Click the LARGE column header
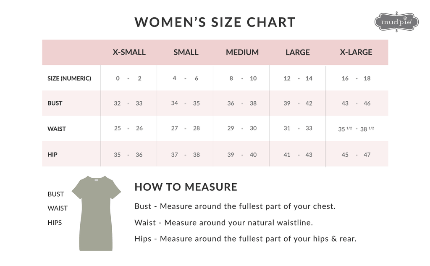 click(297, 53)
